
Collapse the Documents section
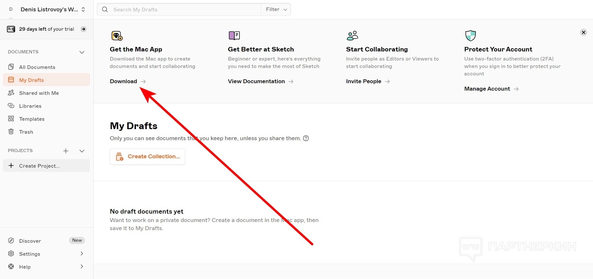click(x=82, y=52)
